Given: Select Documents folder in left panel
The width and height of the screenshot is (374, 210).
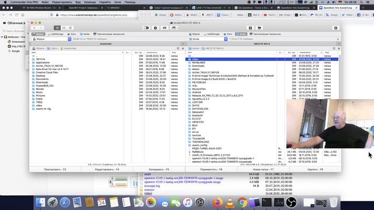Looking at the screenshot, I should (42, 79).
